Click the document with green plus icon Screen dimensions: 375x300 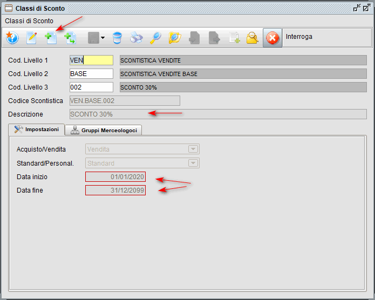point(234,38)
